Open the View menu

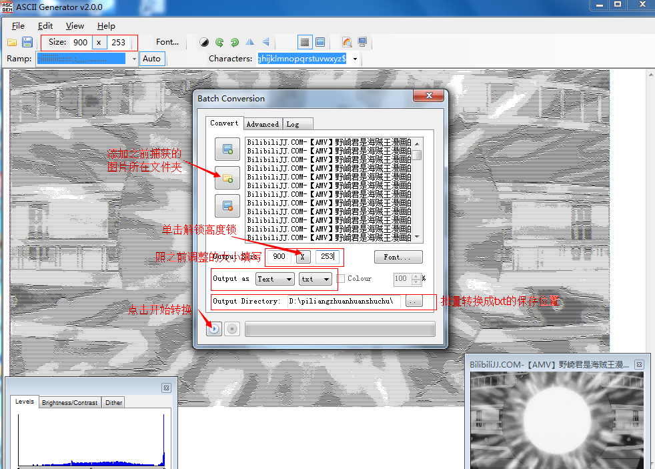pyautogui.click(x=75, y=26)
